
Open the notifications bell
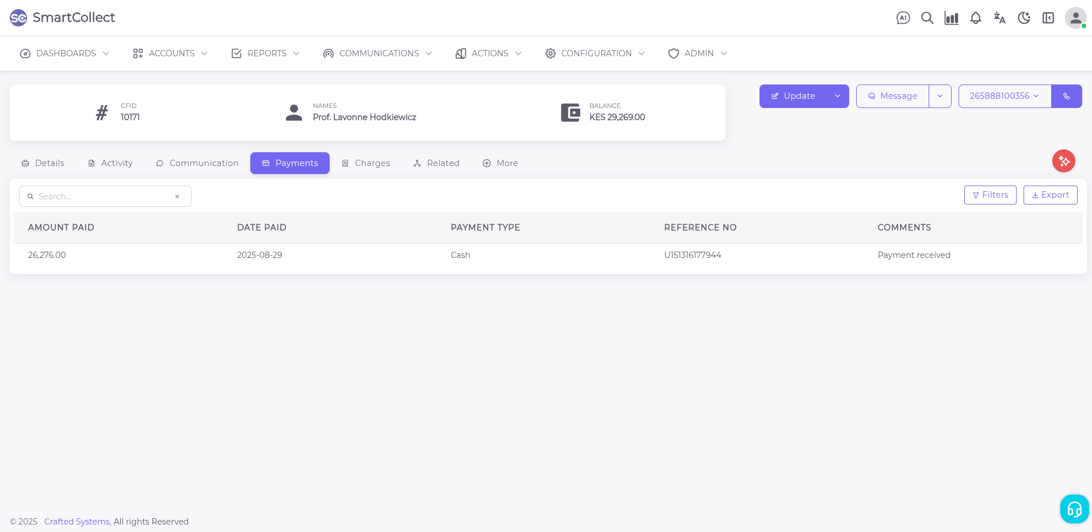click(975, 18)
